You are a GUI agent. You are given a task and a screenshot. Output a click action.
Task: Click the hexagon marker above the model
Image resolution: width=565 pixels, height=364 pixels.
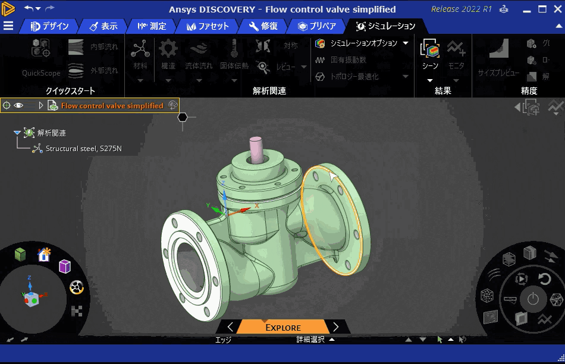tap(183, 117)
